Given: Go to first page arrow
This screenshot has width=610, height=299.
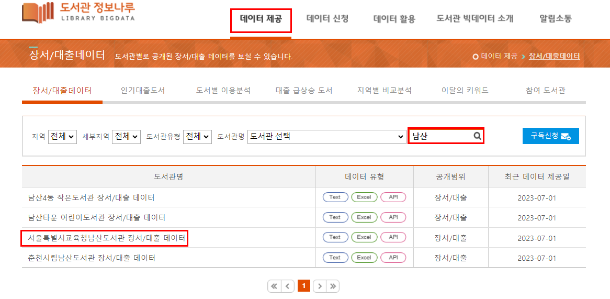Looking at the screenshot, I should tap(274, 286).
